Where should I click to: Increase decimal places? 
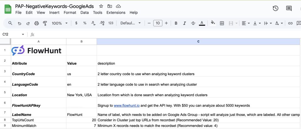[102, 23]
